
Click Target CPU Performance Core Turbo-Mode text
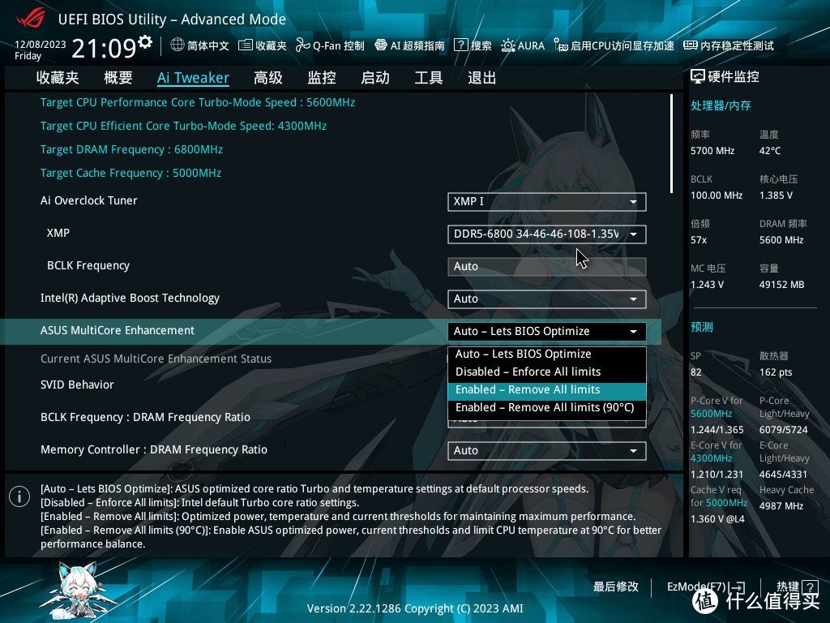[x=198, y=103]
